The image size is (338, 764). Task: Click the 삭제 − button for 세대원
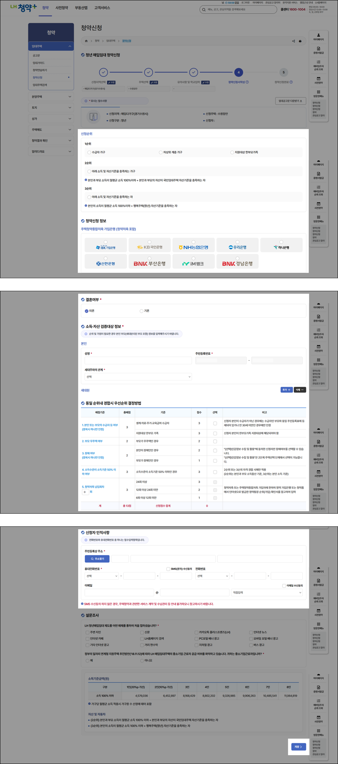[300, 390]
